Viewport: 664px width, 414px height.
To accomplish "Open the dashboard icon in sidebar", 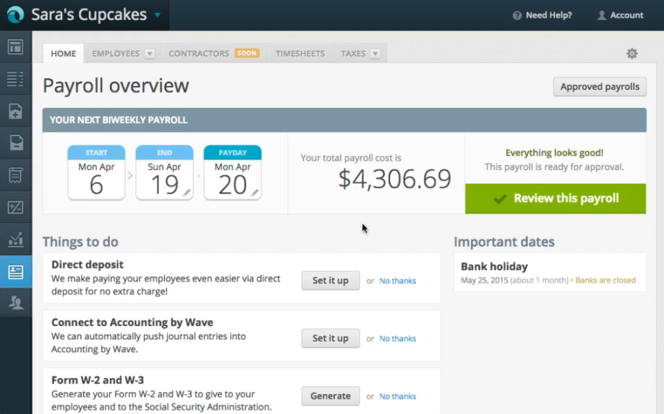I will click(16, 46).
